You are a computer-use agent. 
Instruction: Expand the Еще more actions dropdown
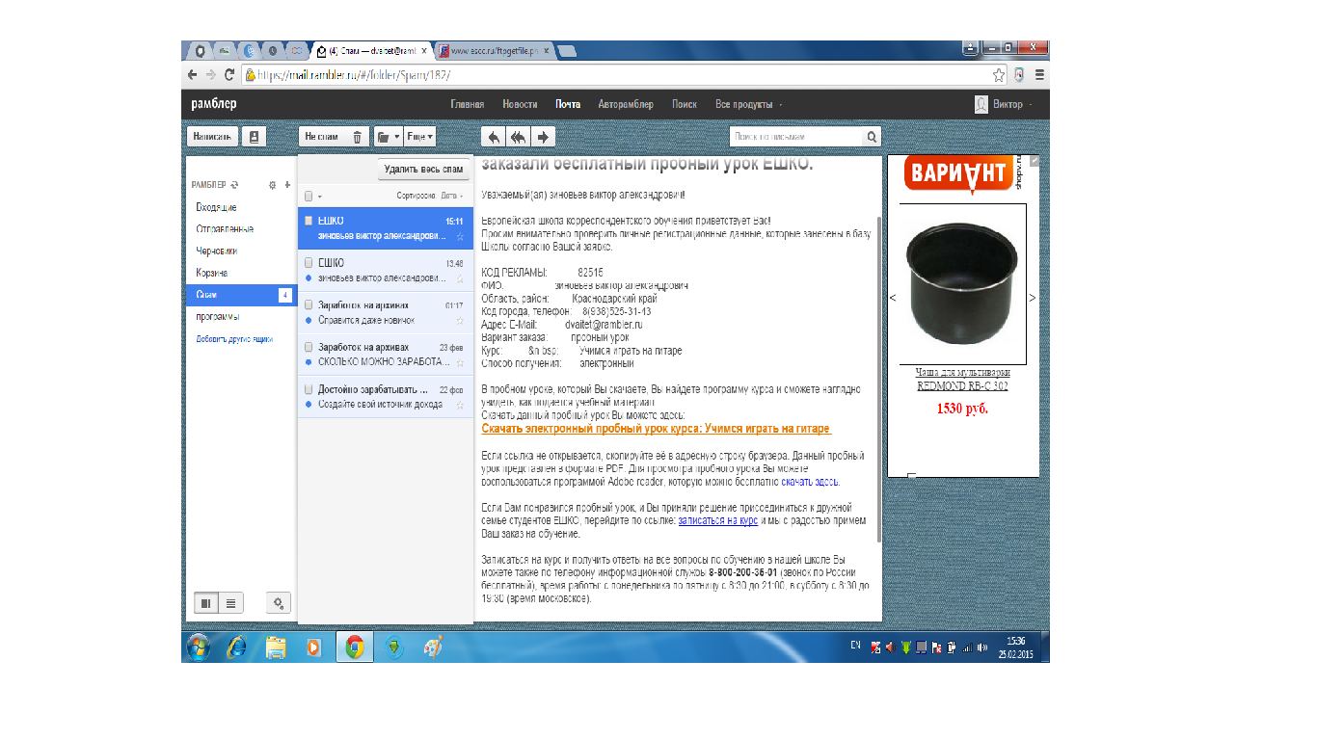[419, 137]
